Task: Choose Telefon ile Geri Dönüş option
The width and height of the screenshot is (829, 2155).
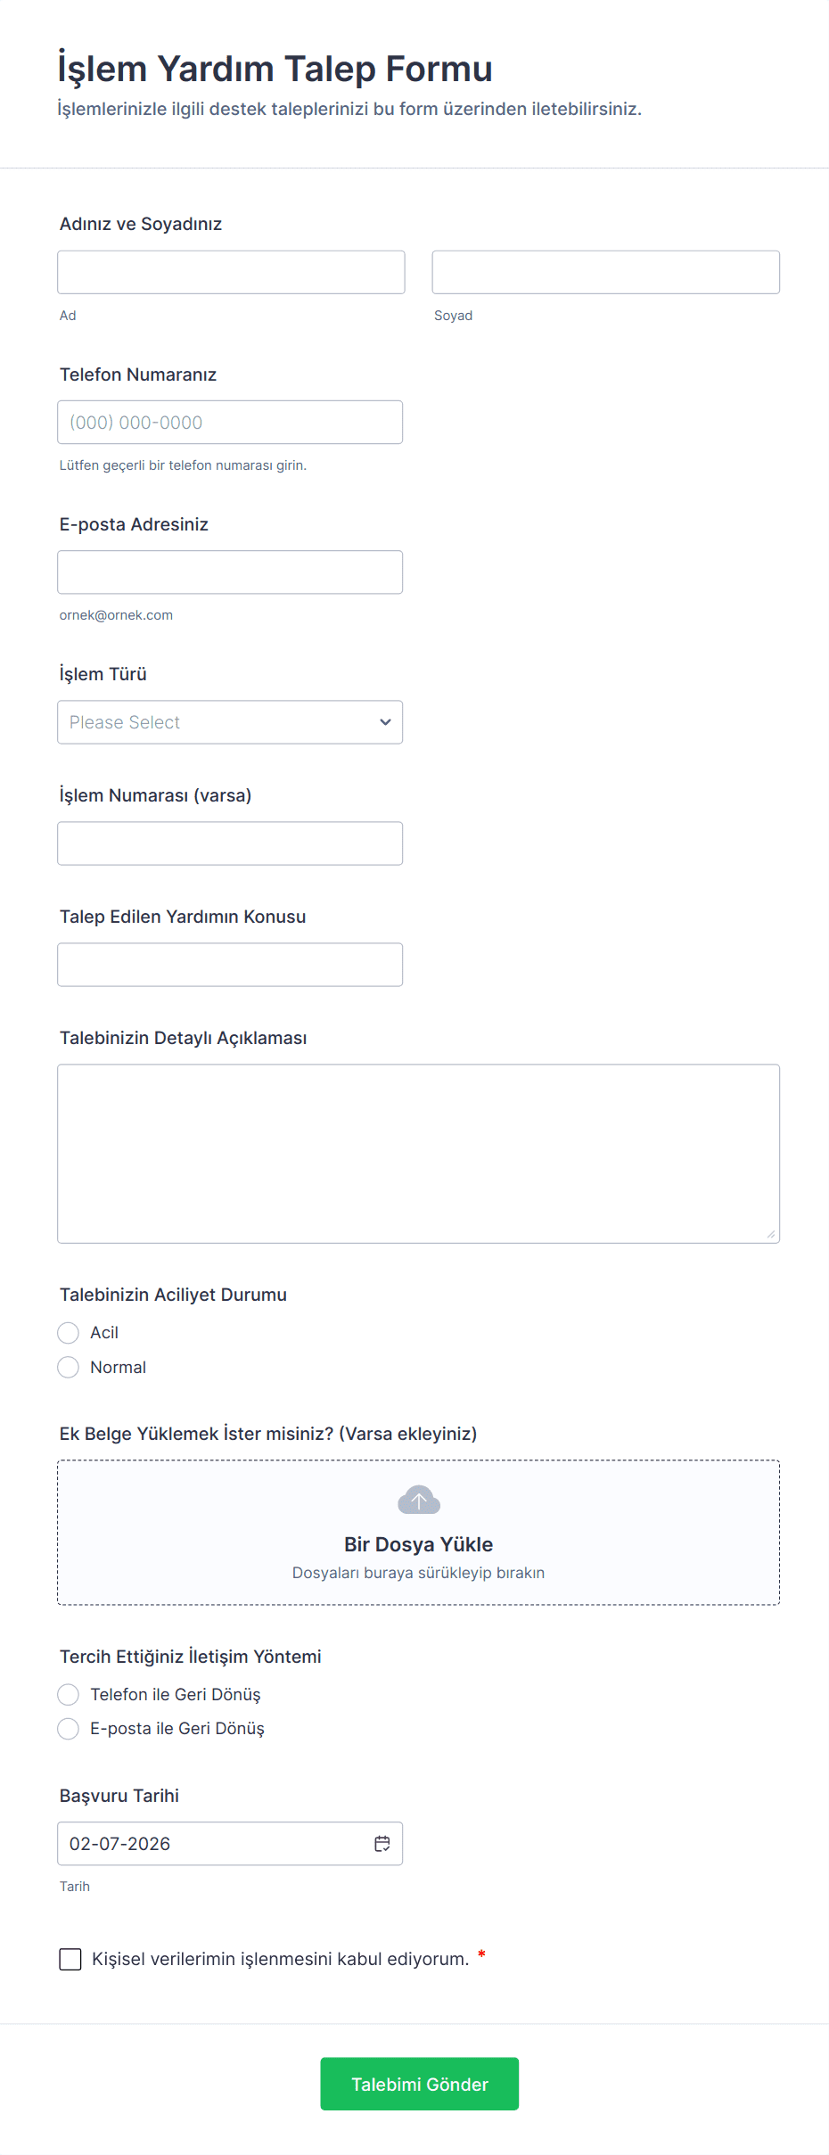Action: (69, 1694)
